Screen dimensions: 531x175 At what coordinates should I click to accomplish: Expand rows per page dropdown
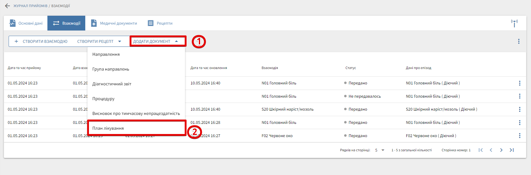click(383, 150)
